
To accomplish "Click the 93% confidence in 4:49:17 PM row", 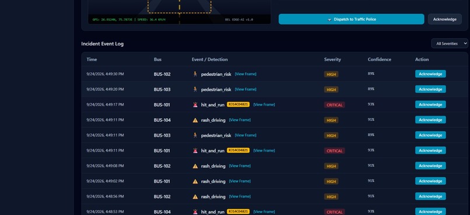I will pyautogui.click(x=371, y=104).
